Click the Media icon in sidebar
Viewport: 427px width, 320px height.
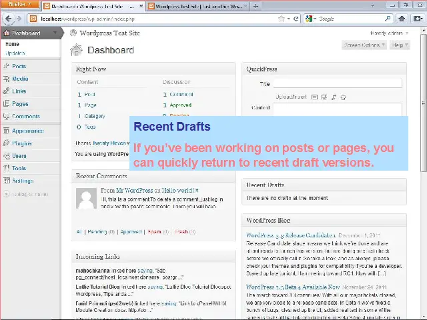[x=7, y=79]
